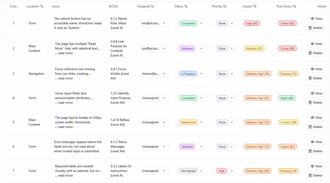Click Medium-High (76) impact badge

258,74
